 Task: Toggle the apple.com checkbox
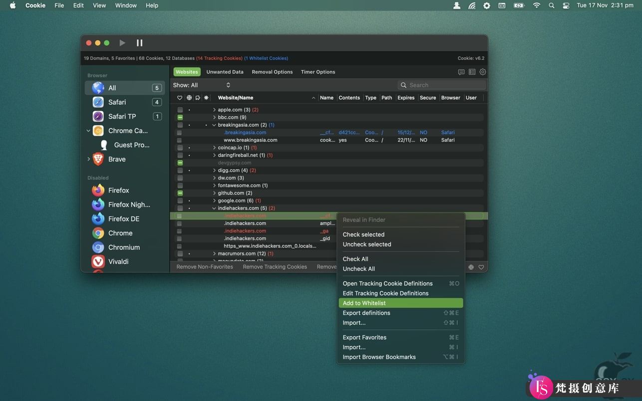click(180, 110)
